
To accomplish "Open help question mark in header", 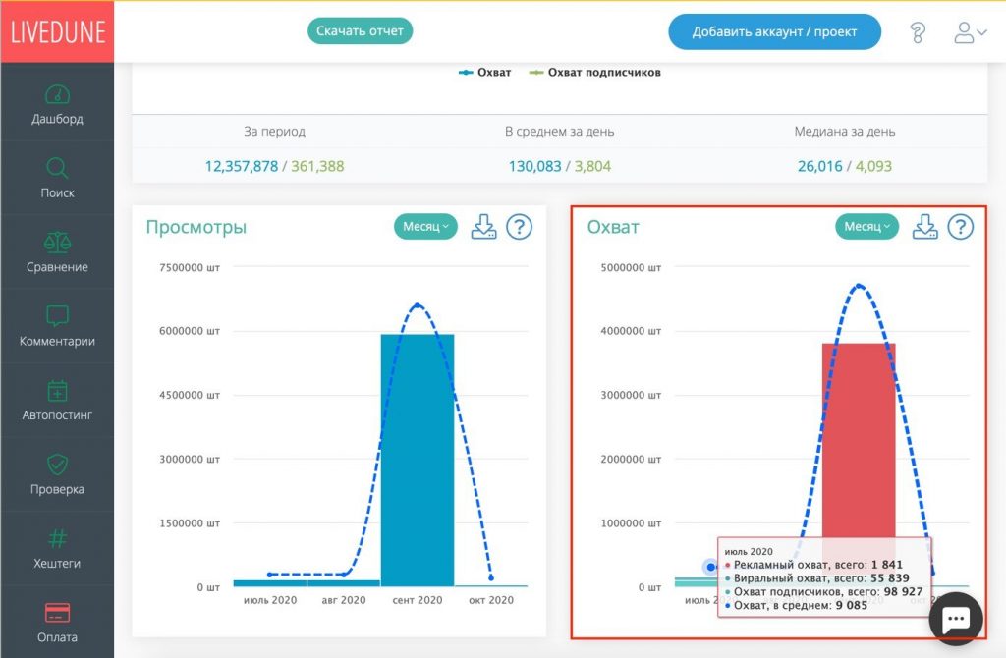I will click(x=918, y=32).
